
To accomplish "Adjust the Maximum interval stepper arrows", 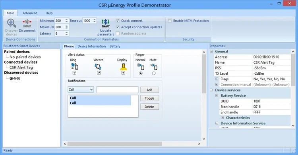I will click(x=66, y=27).
